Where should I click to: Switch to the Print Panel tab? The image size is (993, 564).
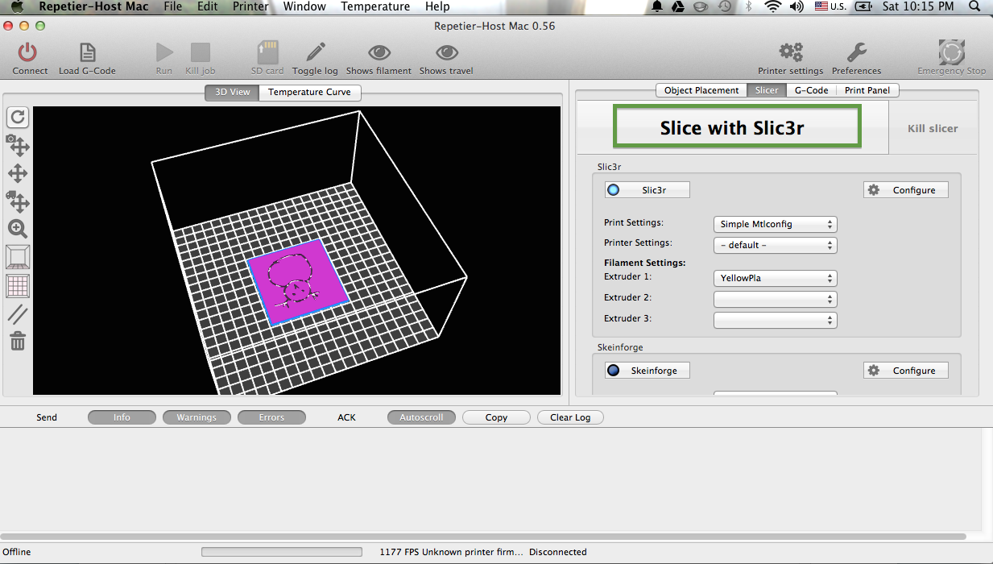pyautogui.click(x=867, y=90)
